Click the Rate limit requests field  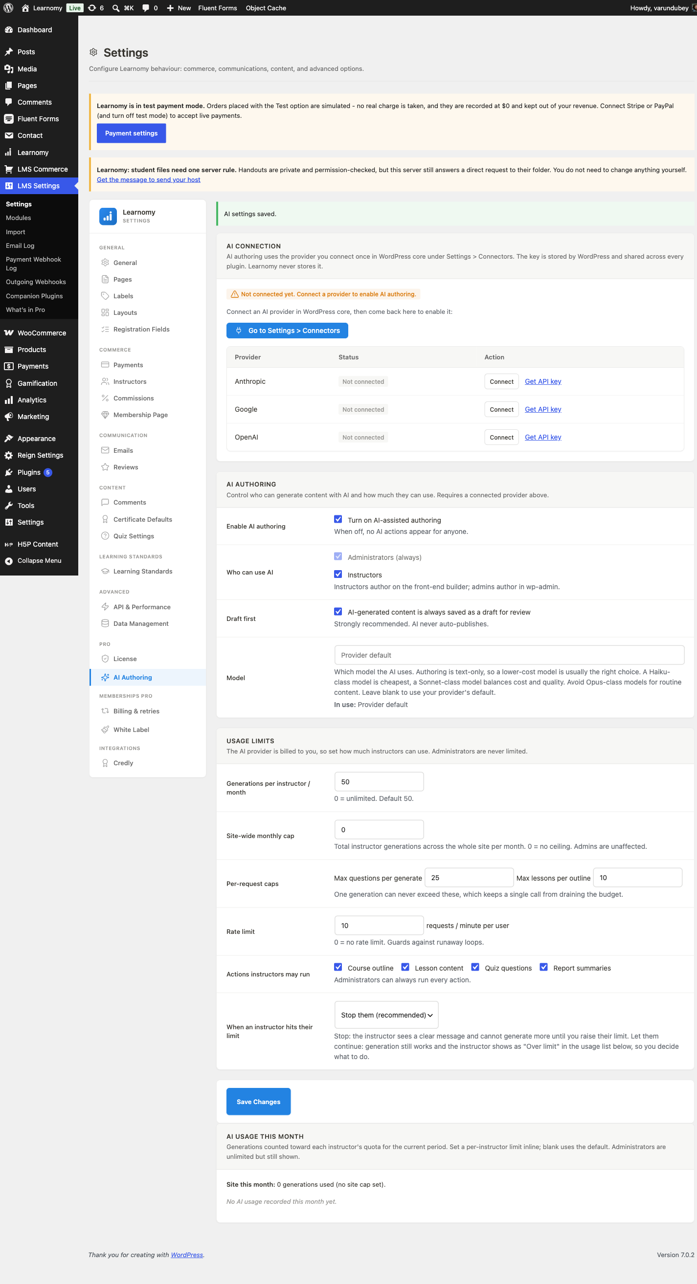379,925
